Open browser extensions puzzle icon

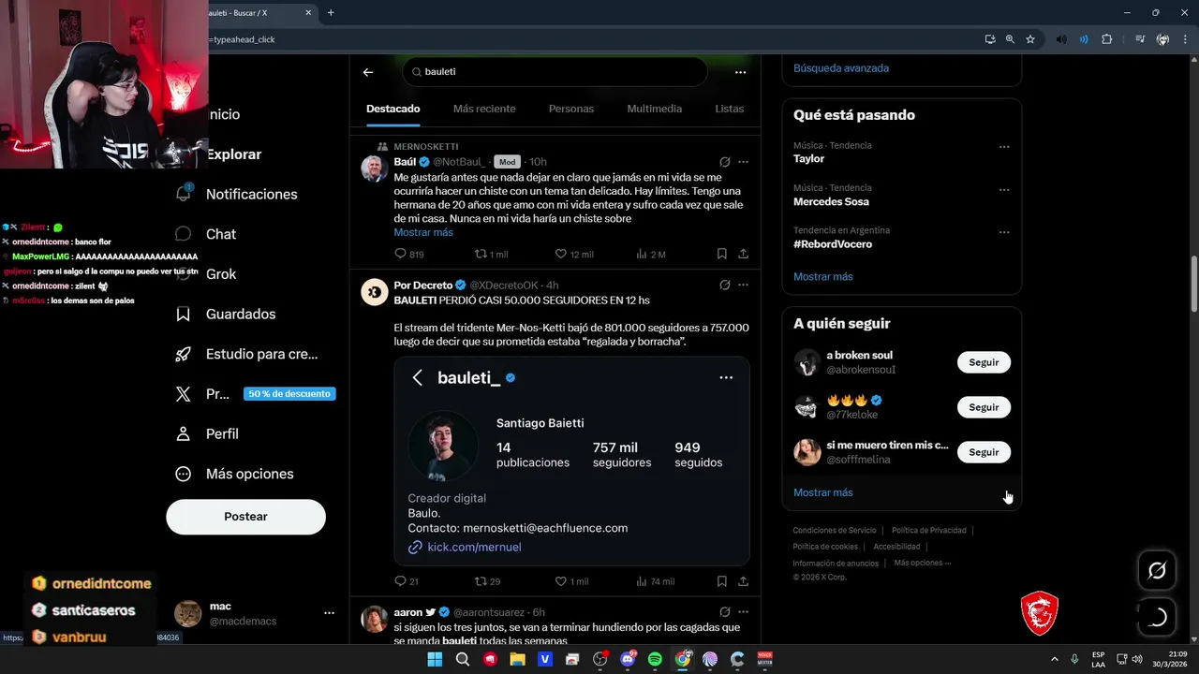pyautogui.click(x=1107, y=39)
